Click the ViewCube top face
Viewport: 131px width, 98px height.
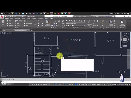(125, 39)
